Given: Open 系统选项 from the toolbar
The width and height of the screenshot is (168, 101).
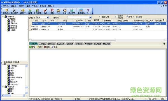Looking at the screenshot, I should click(6, 11).
